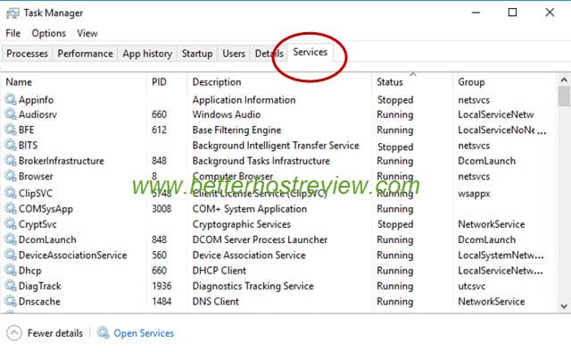
Task: Collapse view with Fewer details arrow
Action: point(14,332)
